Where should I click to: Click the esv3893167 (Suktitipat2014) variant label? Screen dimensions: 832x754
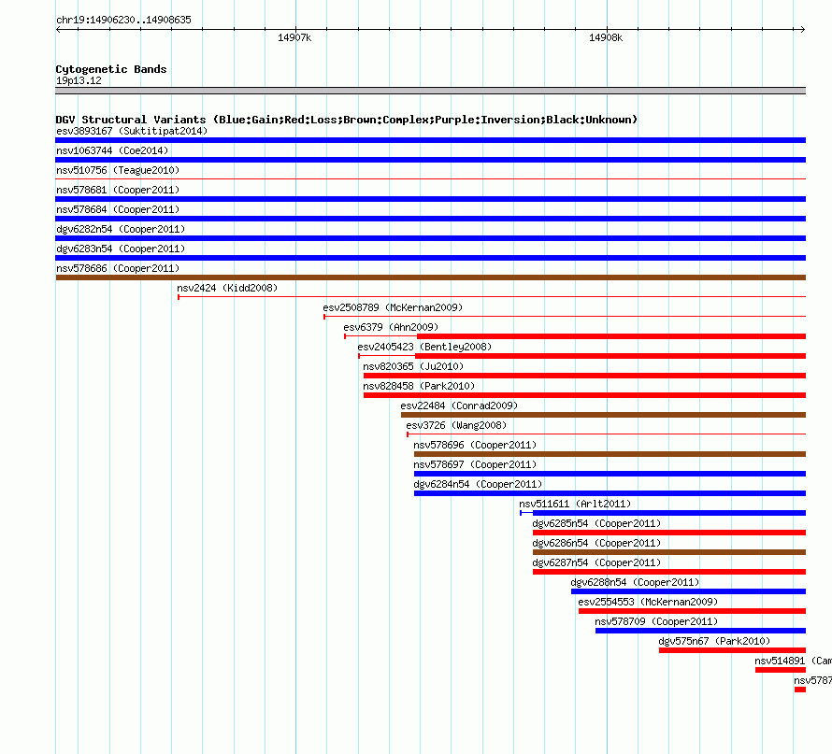point(132,131)
